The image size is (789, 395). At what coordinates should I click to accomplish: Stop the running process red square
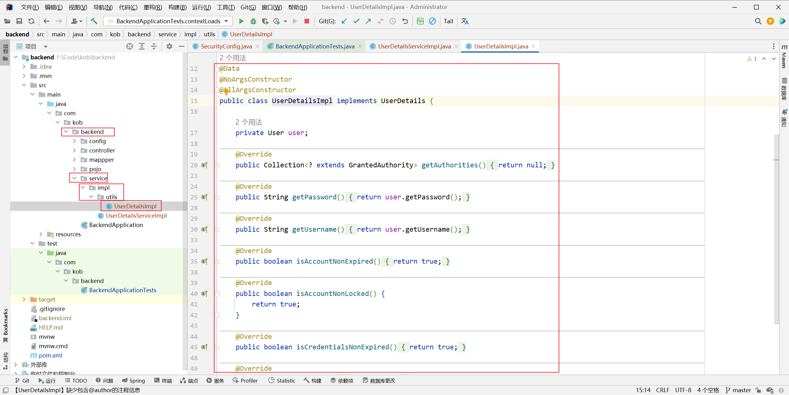307,21
